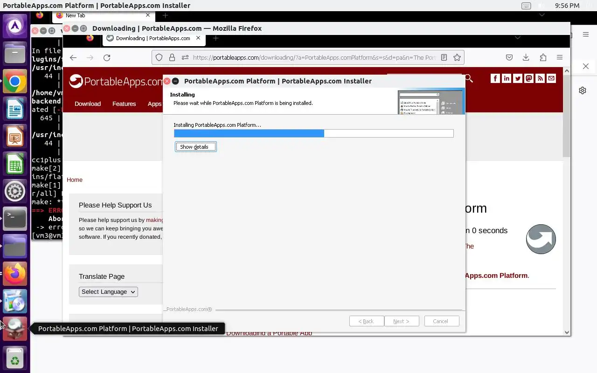Open PortableApps Twitter icon
The image size is (597, 373).
518,78
